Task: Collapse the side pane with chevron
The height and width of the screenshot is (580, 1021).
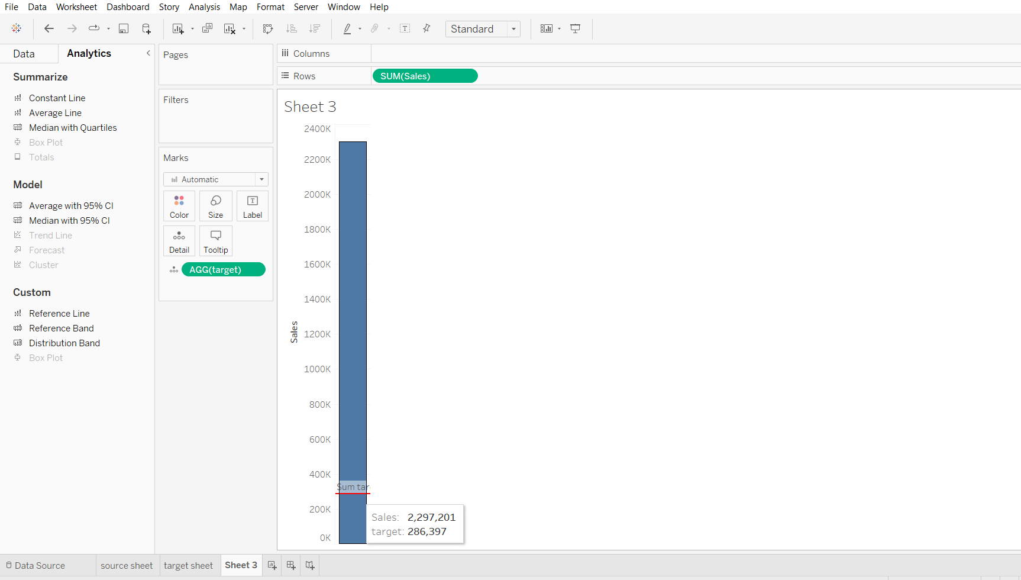Action: (x=148, y=53)
